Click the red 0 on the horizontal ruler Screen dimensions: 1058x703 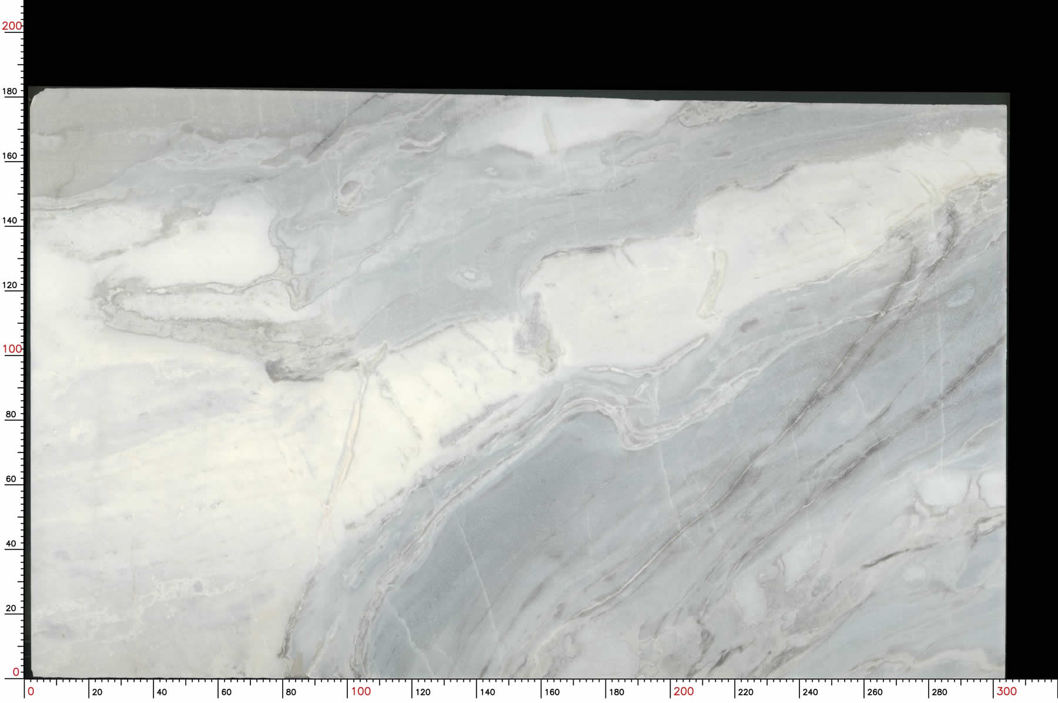(x=31, y=692)
